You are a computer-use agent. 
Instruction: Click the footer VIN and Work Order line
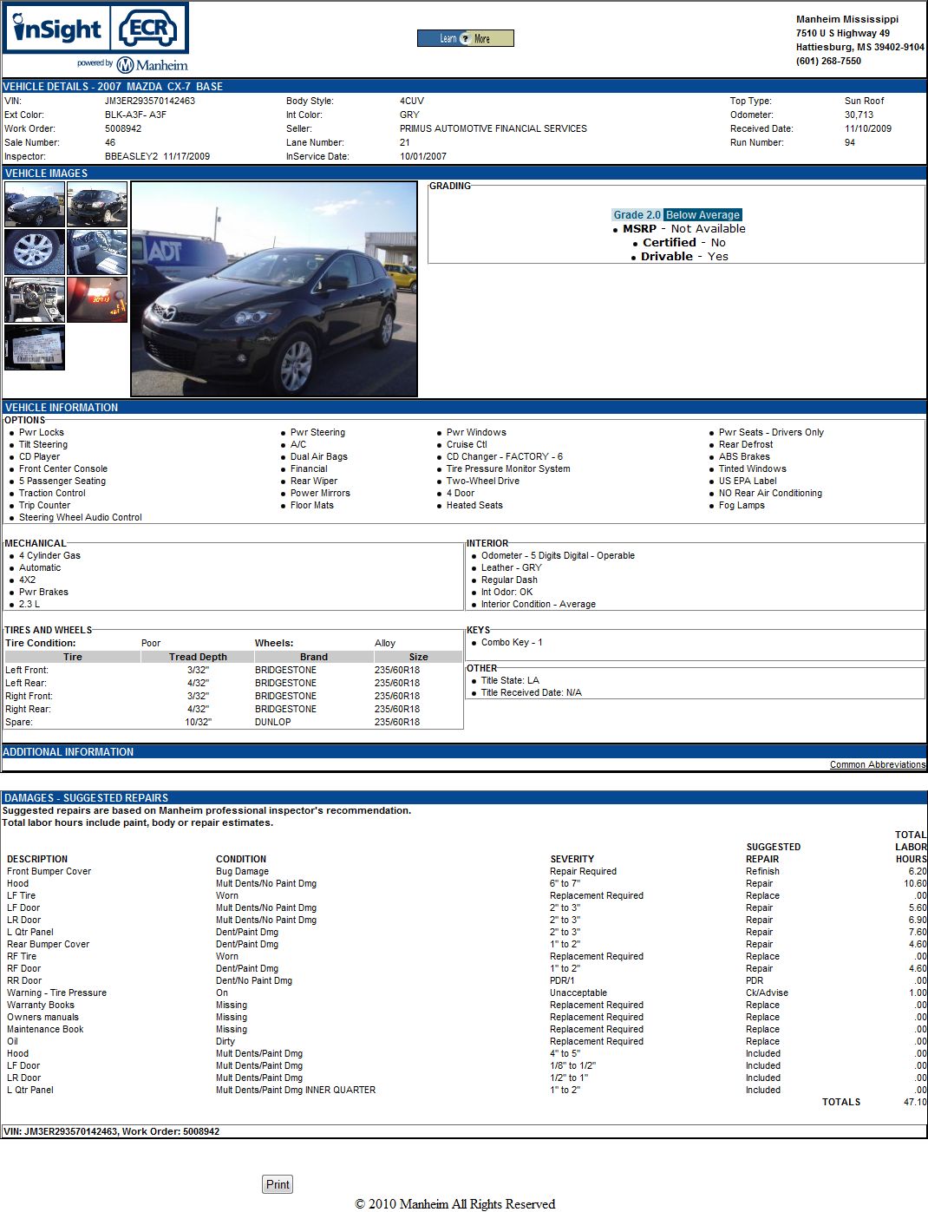pyautogui.click(x=111, y=1131)
